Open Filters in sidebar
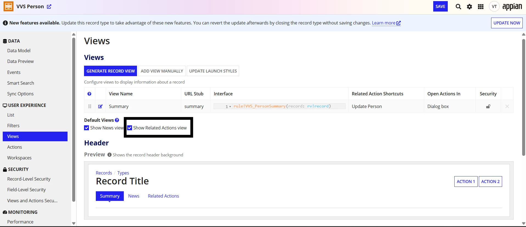The width and height of the screenshot is (526, 227). [x=13, y=126]
